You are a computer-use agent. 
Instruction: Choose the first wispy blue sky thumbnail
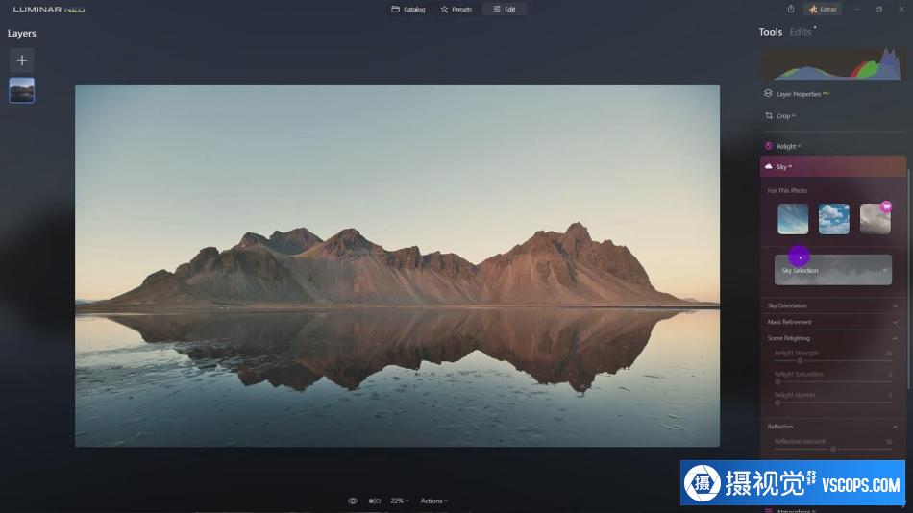(793, 219)
